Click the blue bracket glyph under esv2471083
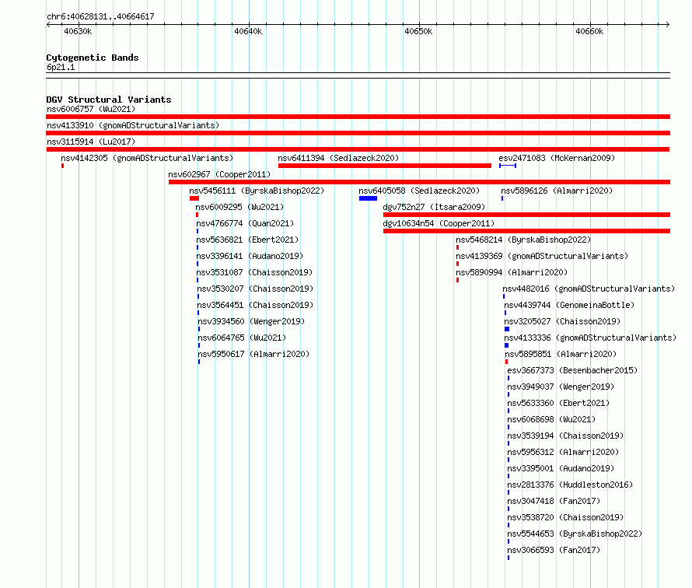Screen dimensions: 692x588 508,166
